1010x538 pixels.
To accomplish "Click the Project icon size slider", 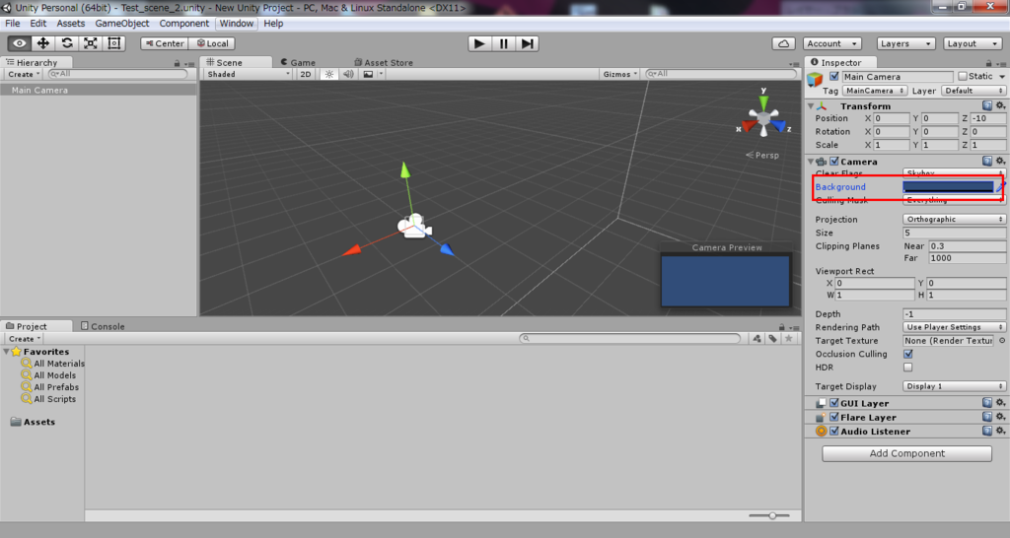I will [x=770, y=515].
